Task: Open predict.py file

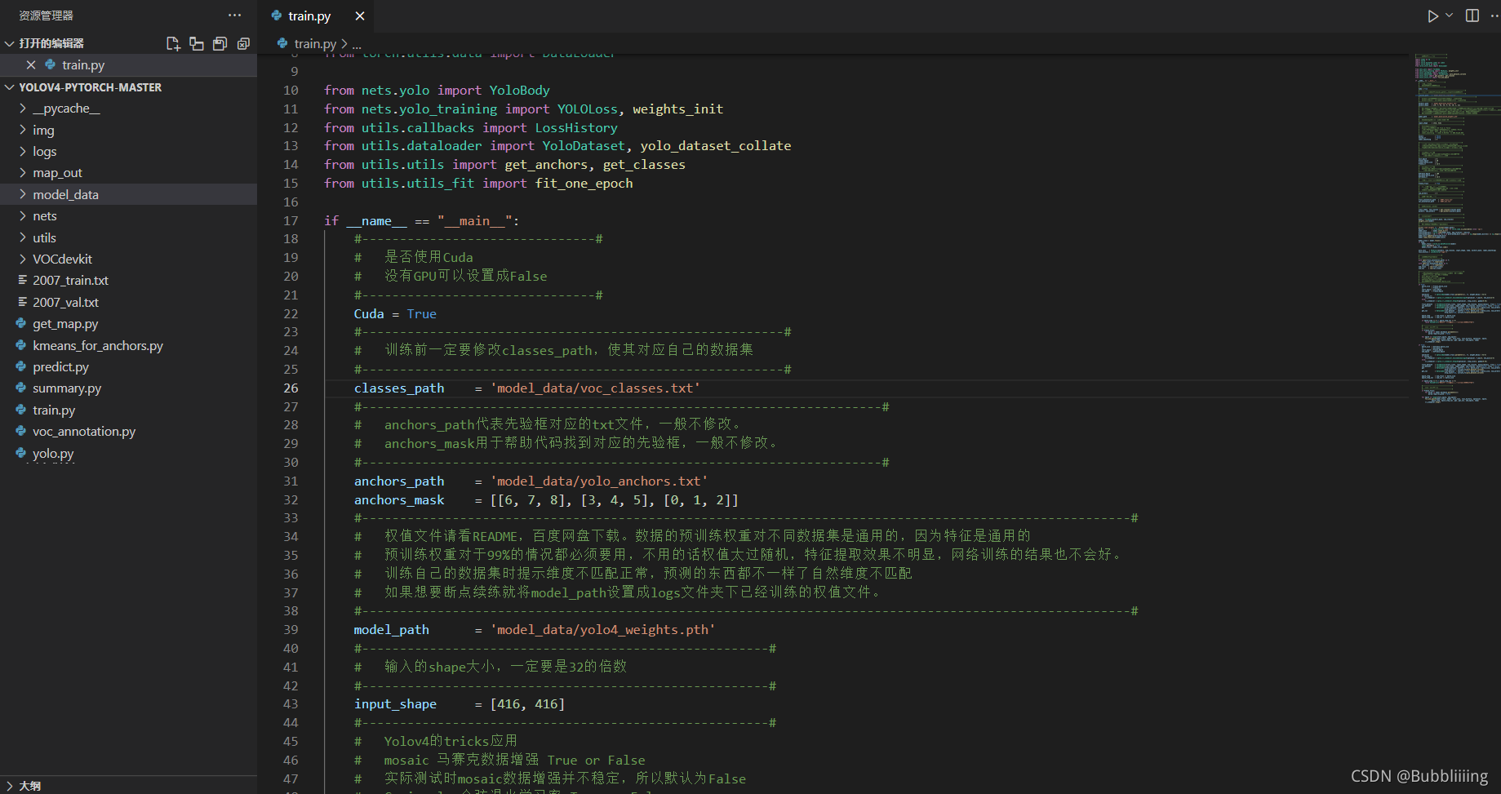Action: pyautogui.click(x=60, y=367)
